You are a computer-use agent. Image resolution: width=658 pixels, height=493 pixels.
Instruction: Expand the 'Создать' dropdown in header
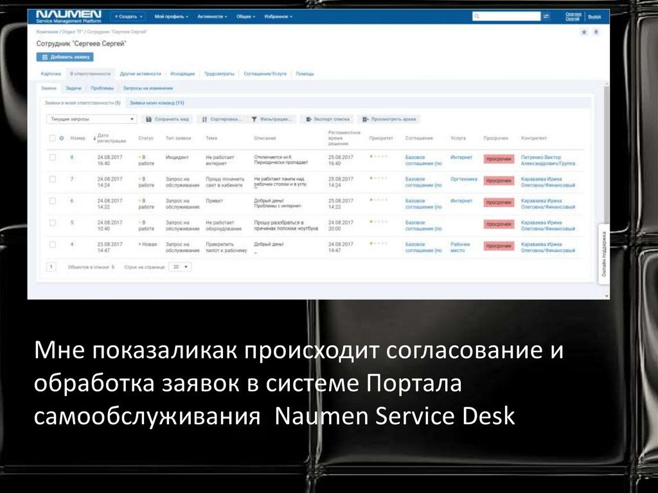tap(129, 16)
